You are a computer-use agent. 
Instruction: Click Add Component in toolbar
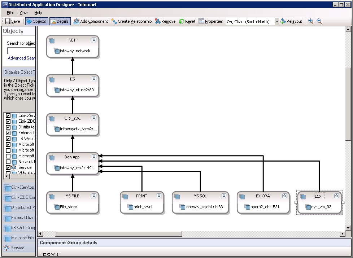coord(91,21)
